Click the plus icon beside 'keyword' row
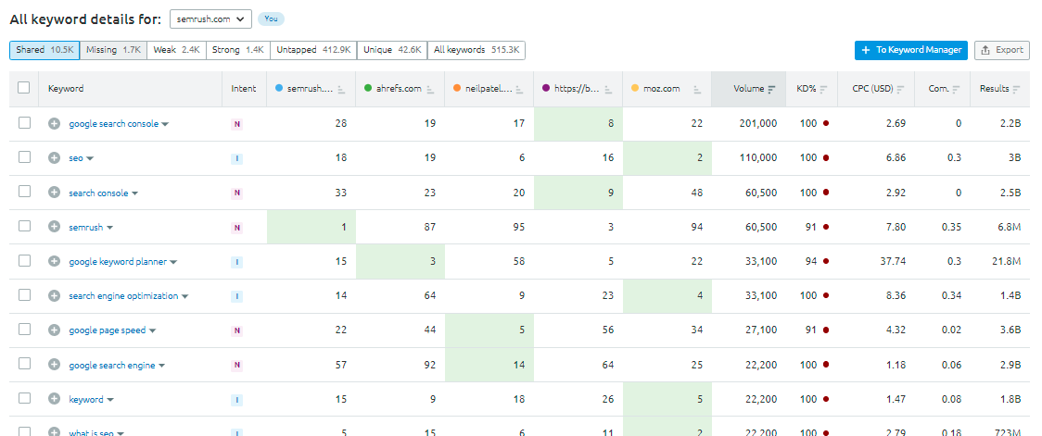The image size is (1042, 436). point(55,400)
